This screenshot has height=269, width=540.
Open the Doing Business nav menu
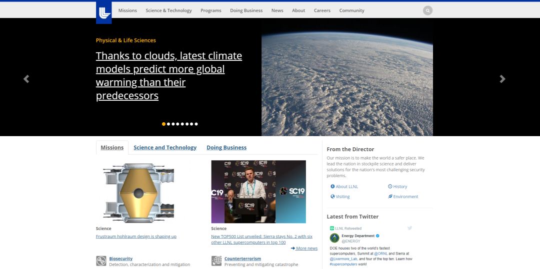246,10
